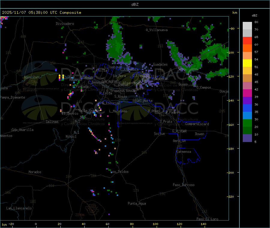Click the timestamp 2025/11/07 05:38:00 UTC Composite
The width and height of the screenshot is (270, 228).
[41, 13]
